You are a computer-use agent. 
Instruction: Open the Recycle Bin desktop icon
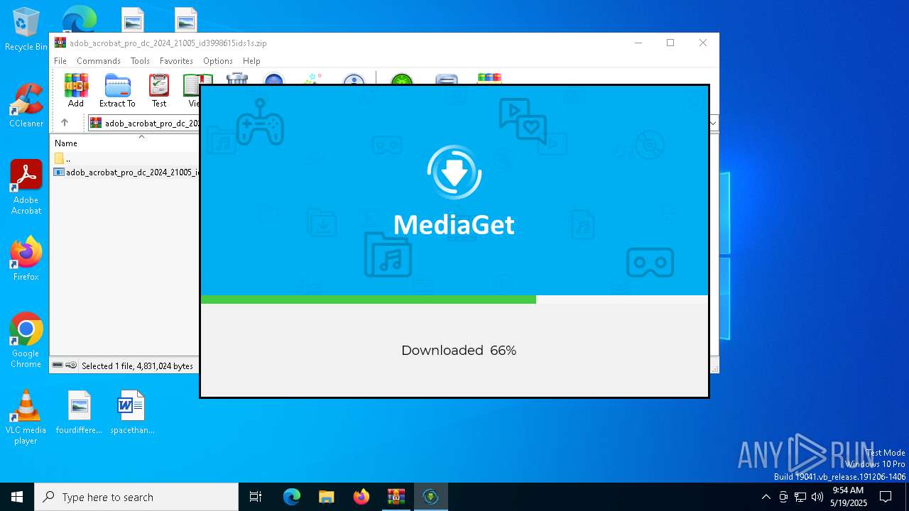point(26,30)
